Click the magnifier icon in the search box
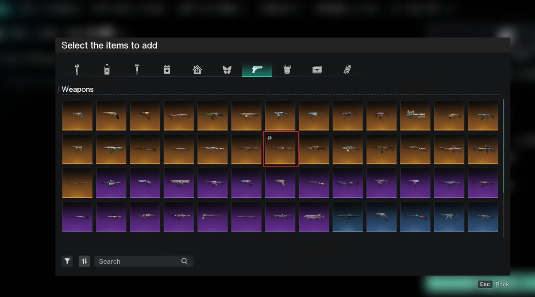Viewport: 535px width, 297px height. coord(185,261)
